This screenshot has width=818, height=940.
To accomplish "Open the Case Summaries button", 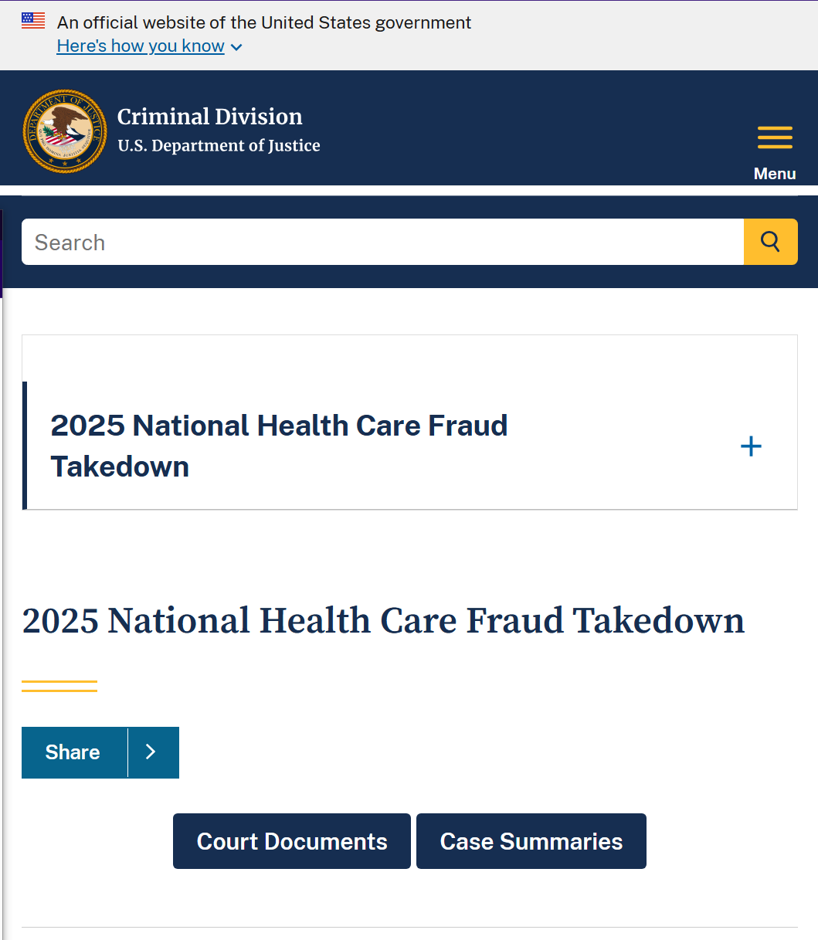I will click(x=531, y=841).
